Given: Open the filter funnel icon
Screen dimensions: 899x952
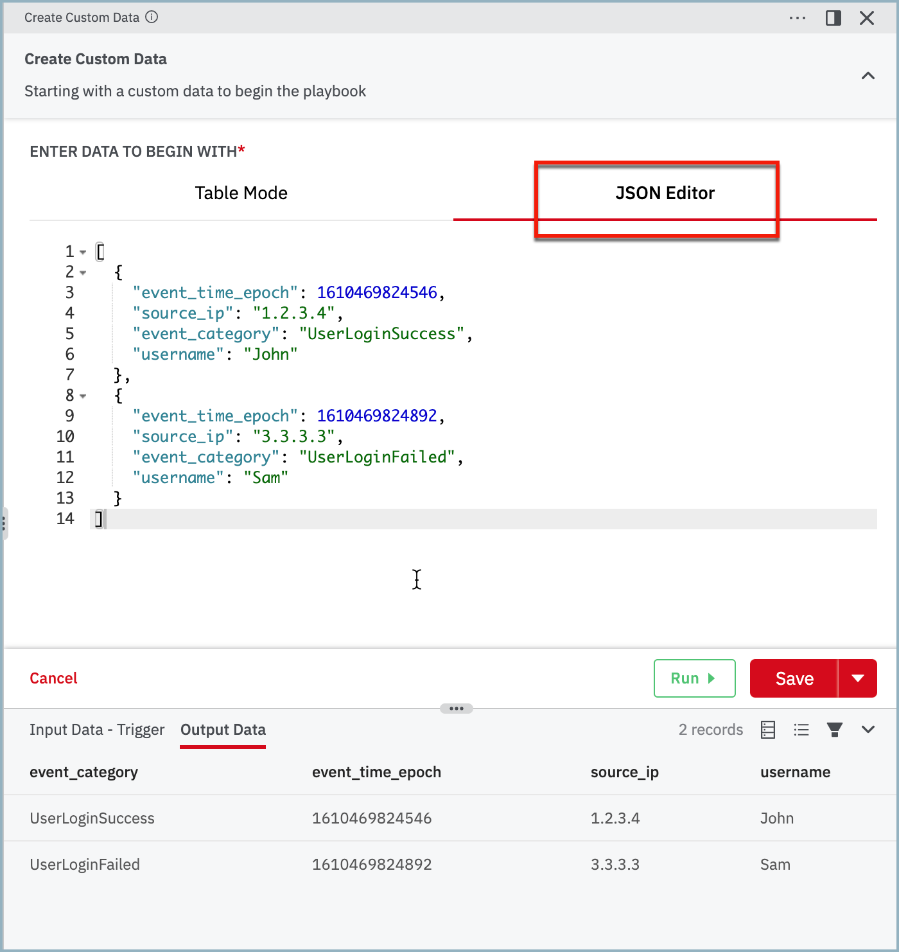Looking at the screenshot, I should pyautogui.click(x=835, y=730).
